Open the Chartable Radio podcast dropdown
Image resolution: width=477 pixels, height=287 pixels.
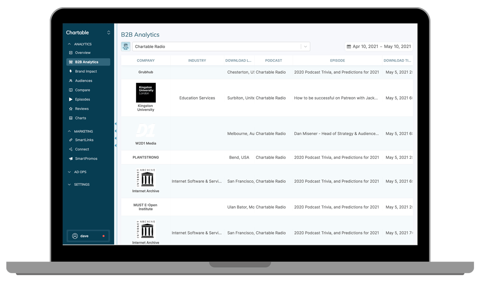221,46
